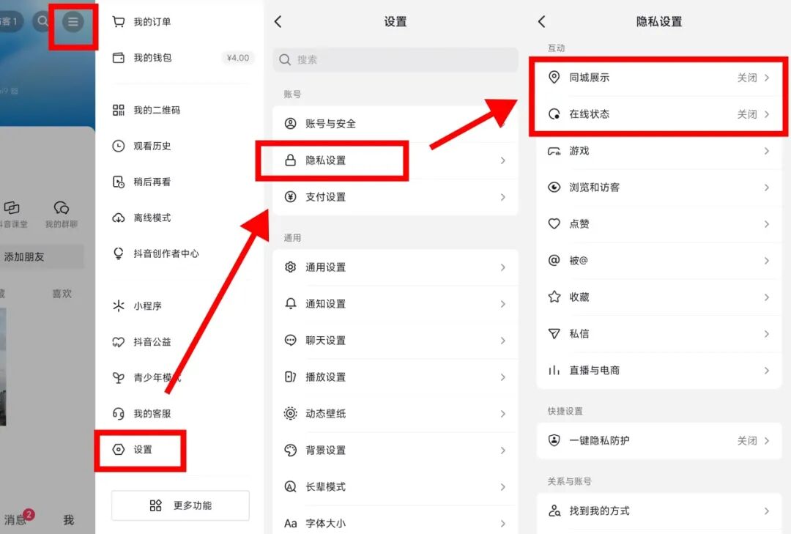Tap the 搜索 search input field
791x534 pixels.
(x=395, y=60)
